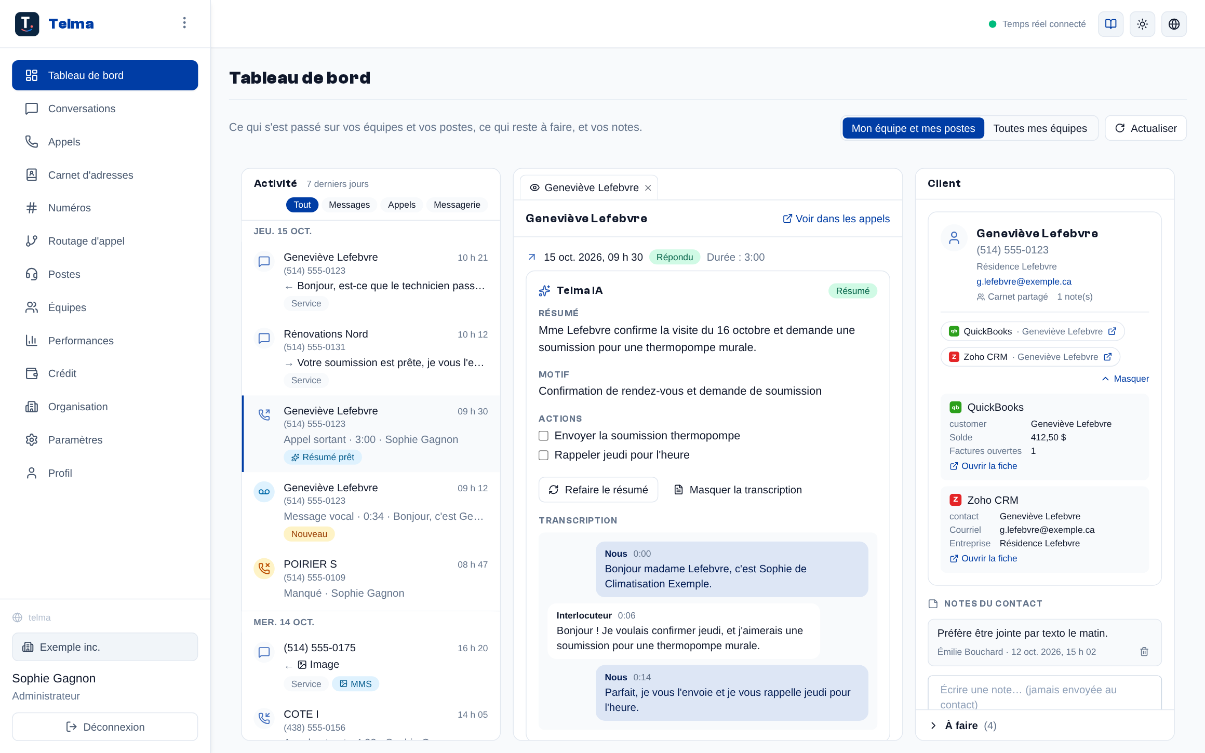Viewport: 1205px width, 753px height.
Task: Click the Telma IA sparkle icon
Action: 544,291
